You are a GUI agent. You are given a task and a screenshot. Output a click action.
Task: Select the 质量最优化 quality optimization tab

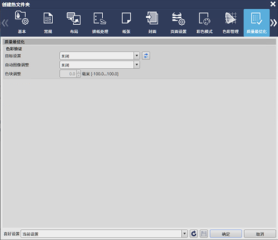tap(256, 23)
